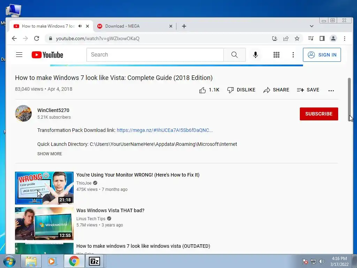Viewport: 357px width, 268px height.
Task: Open WinClient5270 channel avatar
Action: 23,113
